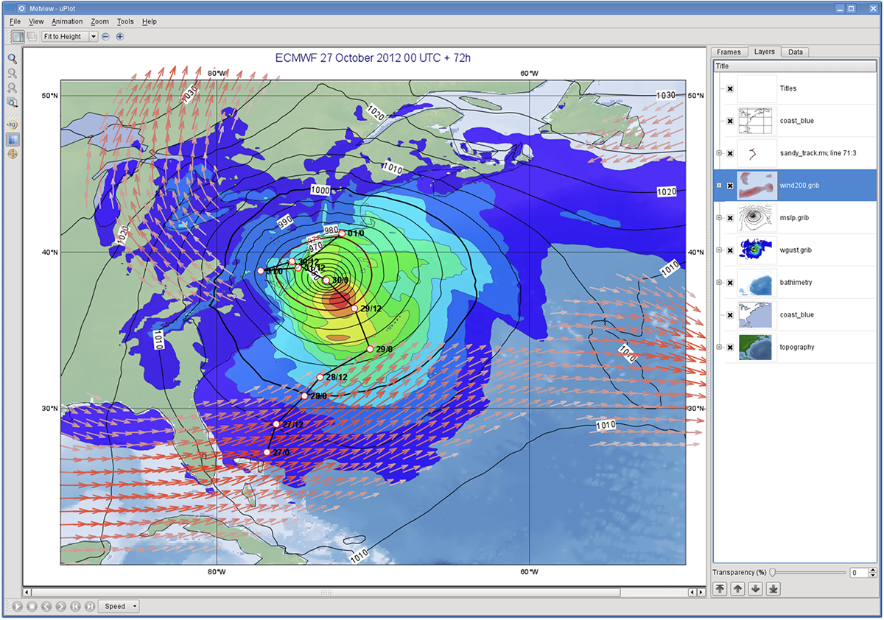Click the minus zoom button in toolbar
The image size is (884, 620).
click(105, 36)
